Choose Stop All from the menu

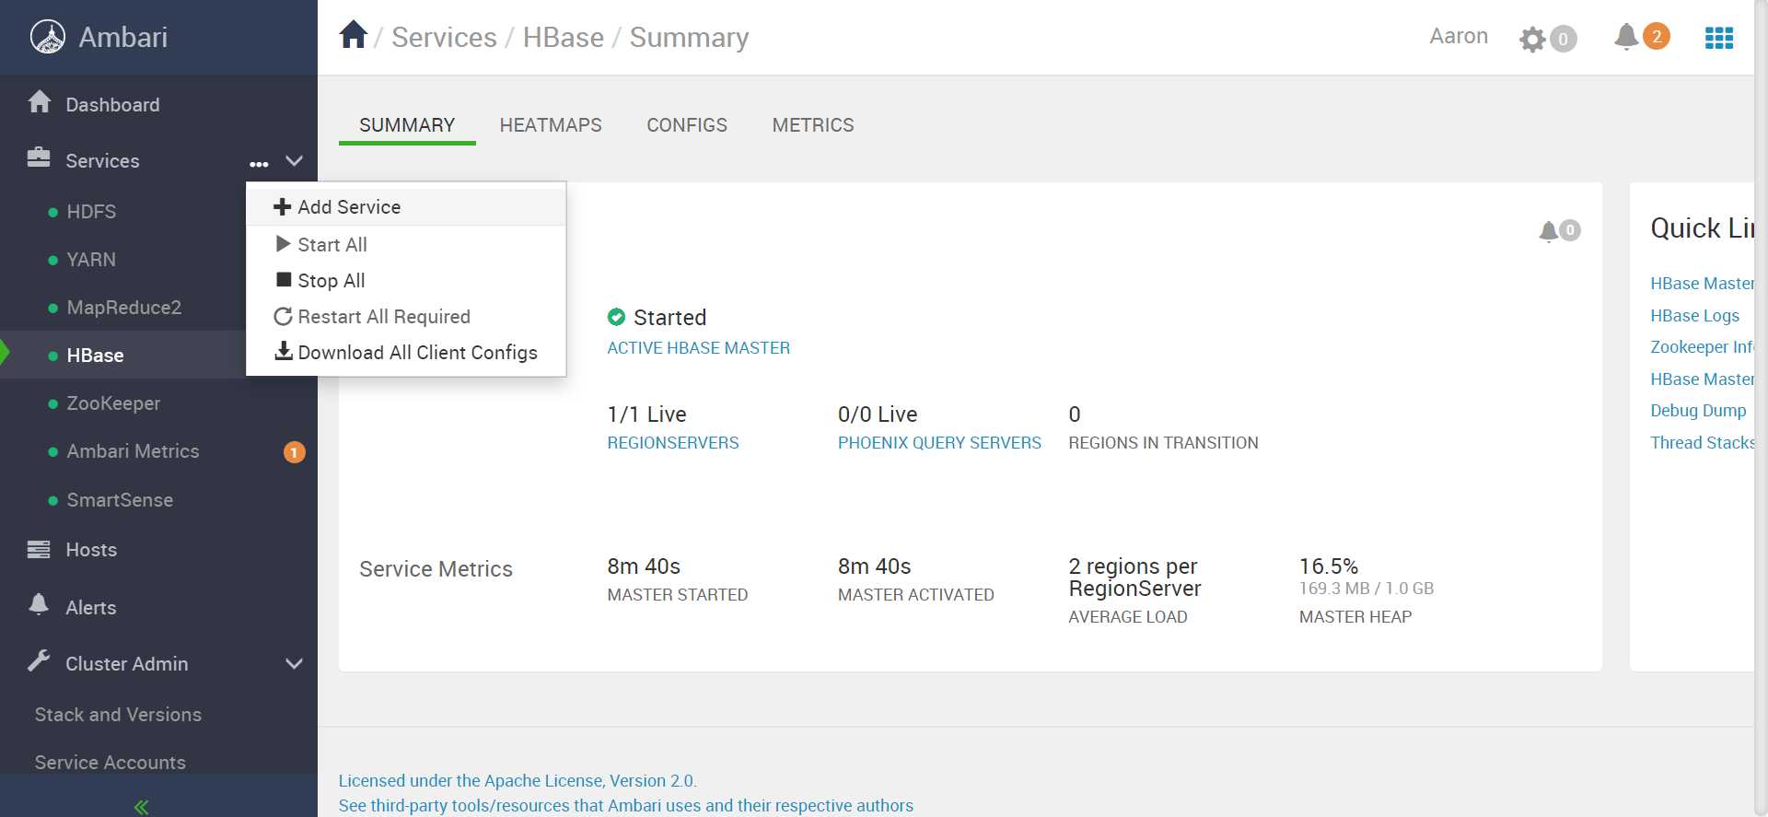pyautogui.click(x=406, y=280)
